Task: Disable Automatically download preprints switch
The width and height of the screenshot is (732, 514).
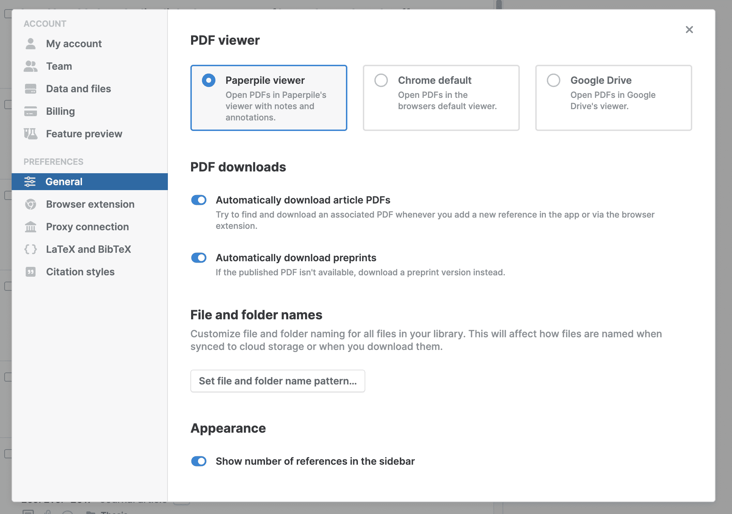Action: tap(199, 258)
